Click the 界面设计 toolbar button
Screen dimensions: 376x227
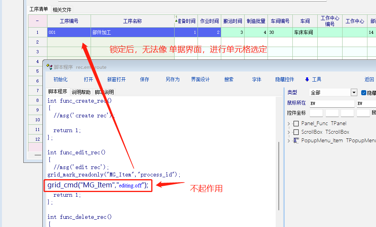(200, 79)
